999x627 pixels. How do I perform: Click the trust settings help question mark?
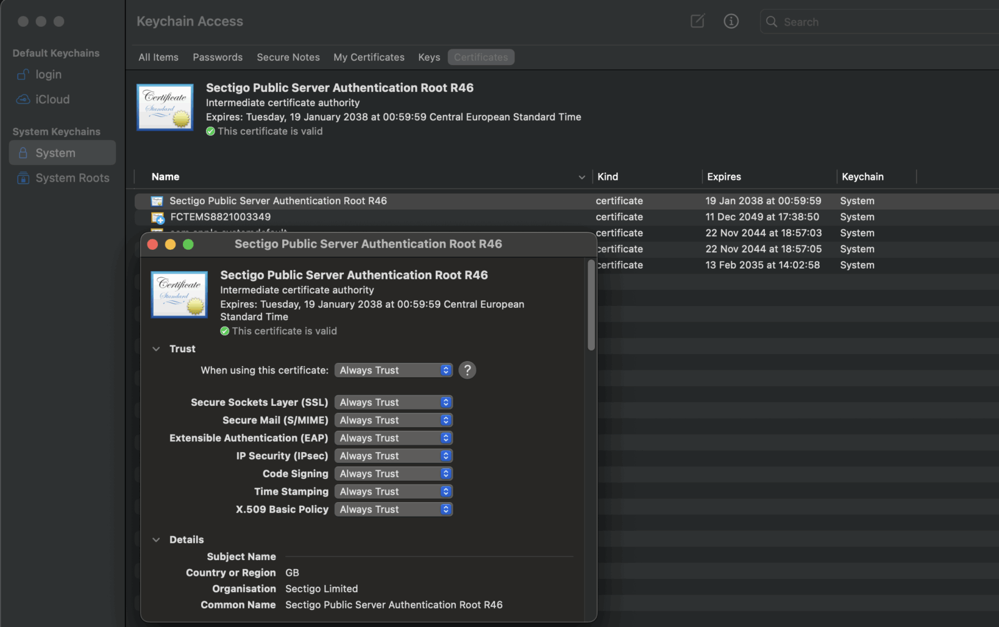(467, 370)
